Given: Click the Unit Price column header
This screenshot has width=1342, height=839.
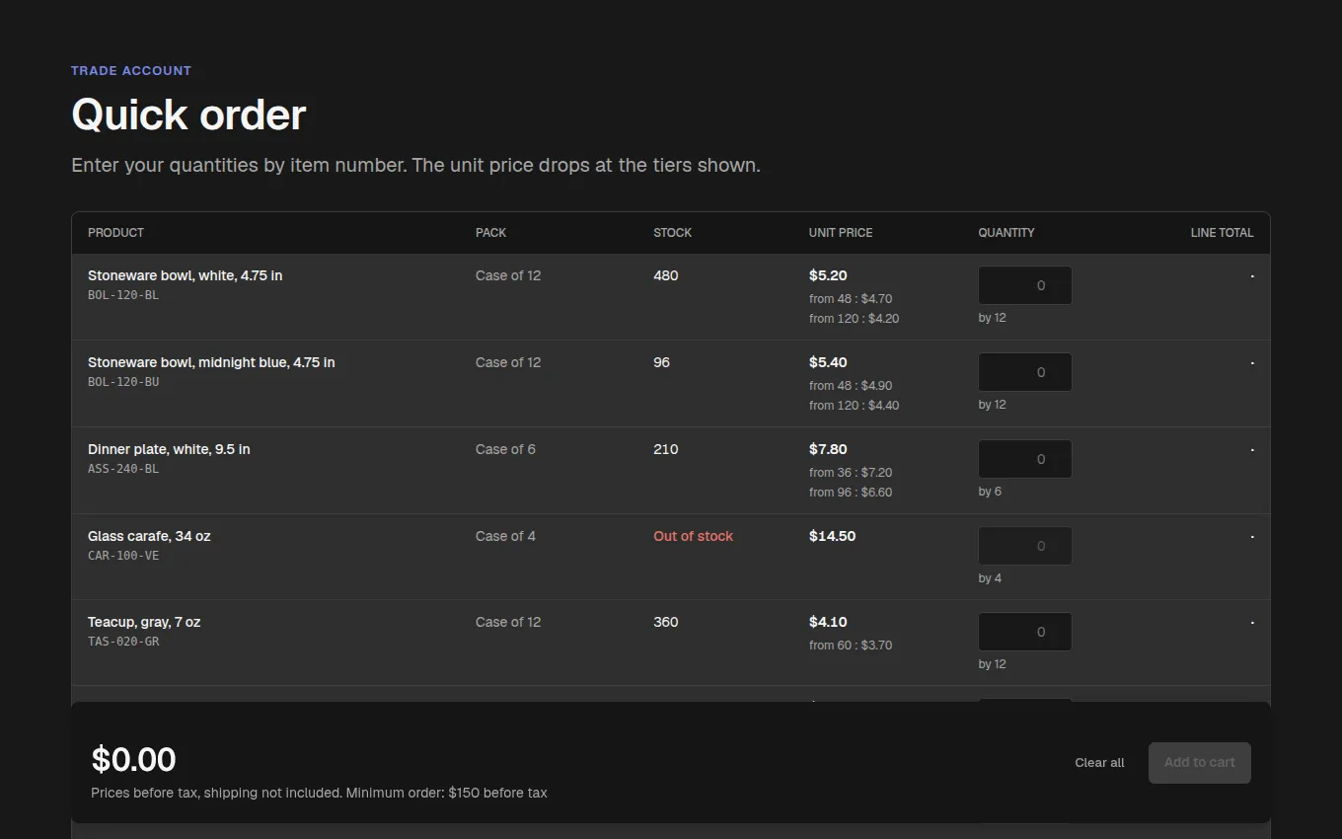Looking at the screenshot, I should (841, 233).
